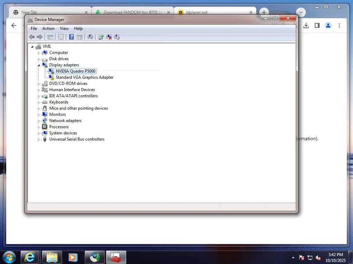Select the System devices text label
Screen dimensions: 353x264
63,133
